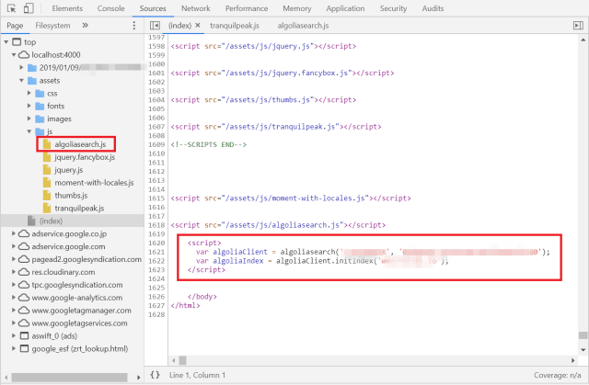The height and width of the screenshot is (385, 589).
Task: Show more navigator tabs chevron
Action: tap(86, 25)
